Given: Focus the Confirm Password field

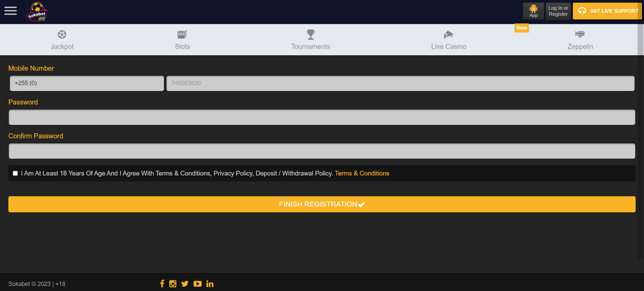Looking at the screenshot, I should coord(322,151).
